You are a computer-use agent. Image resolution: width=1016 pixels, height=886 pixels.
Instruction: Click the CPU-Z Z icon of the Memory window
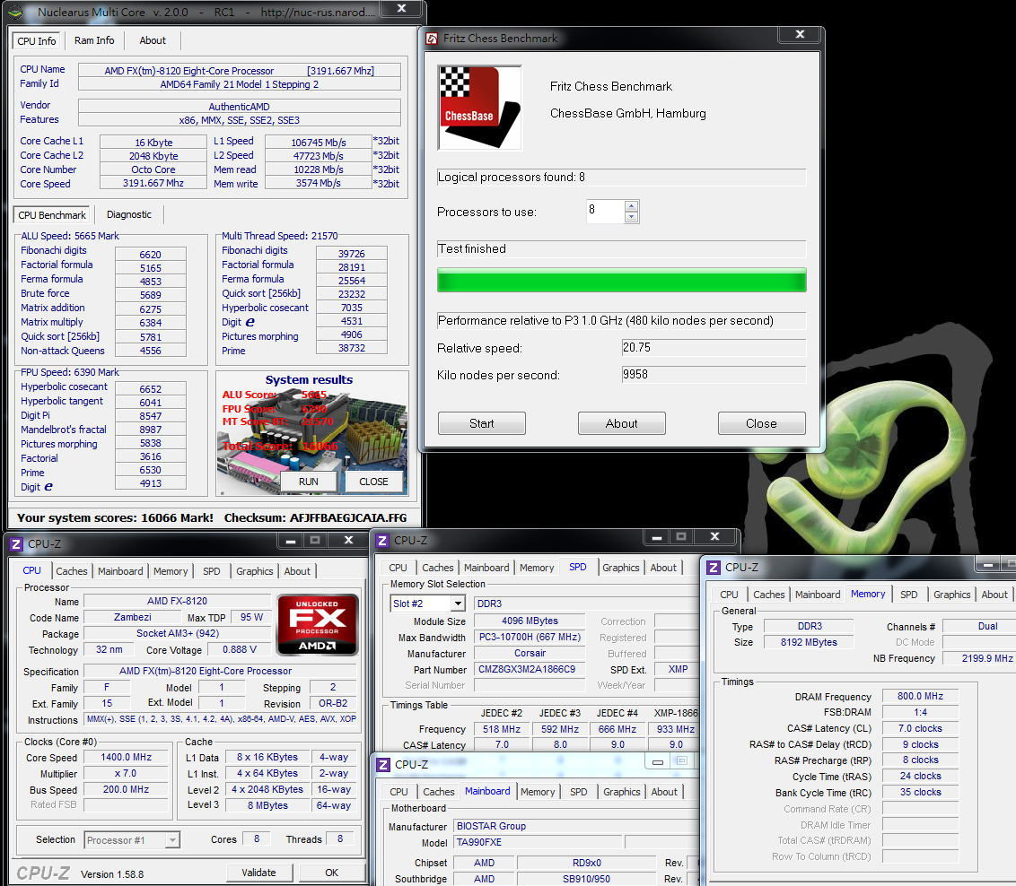tap(714, 568)
